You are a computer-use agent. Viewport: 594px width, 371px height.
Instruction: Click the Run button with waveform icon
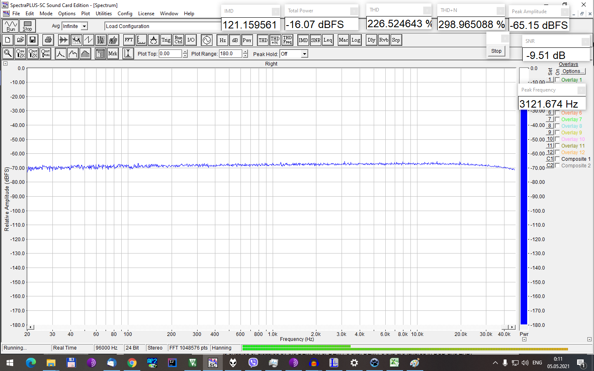[11, 26]
